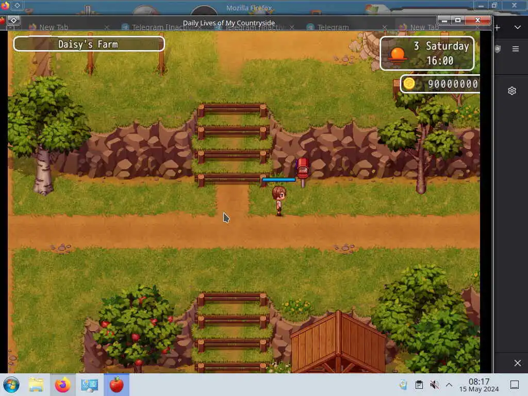Click the Firefox window pin icon
528x396 pixels.
(x=17, y=5)
